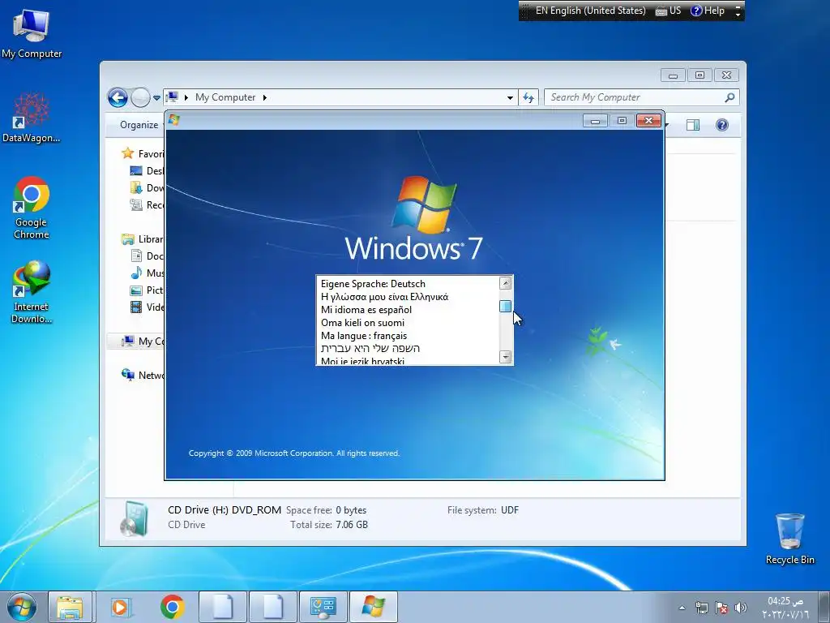Click the Show desktop button
The width and height of the screenshot is (830, 623).
click(x=824, y=607)
